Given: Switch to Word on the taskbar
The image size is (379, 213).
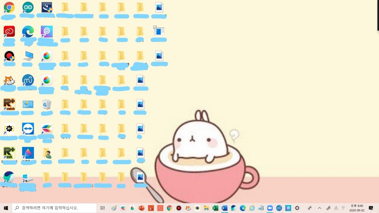Looking at the screenshot, I should click(224, 208).
